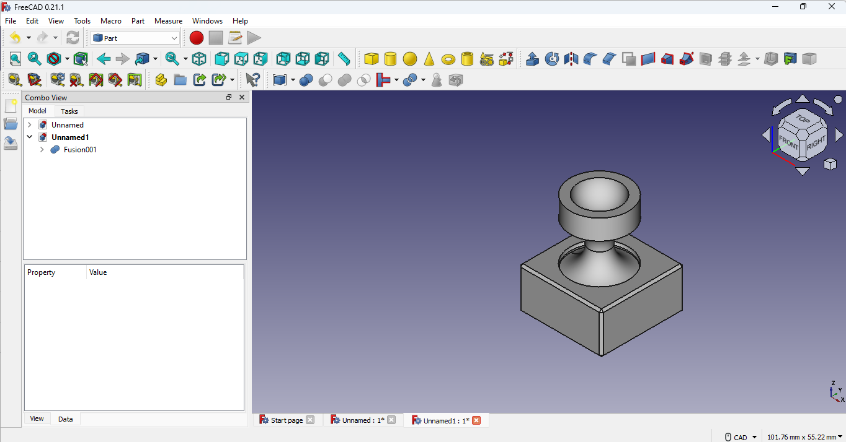Open the dimension units dropdown in the status bar
This screenshot has height=442, width=846.
click(x=804, y=437)
